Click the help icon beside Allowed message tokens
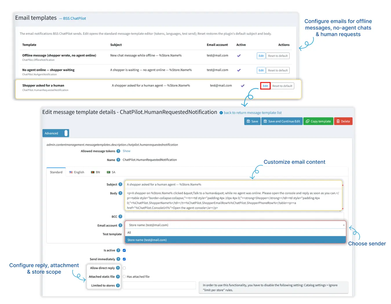The height and width of the screenshot is (304, 391). (x=118, y=151)
